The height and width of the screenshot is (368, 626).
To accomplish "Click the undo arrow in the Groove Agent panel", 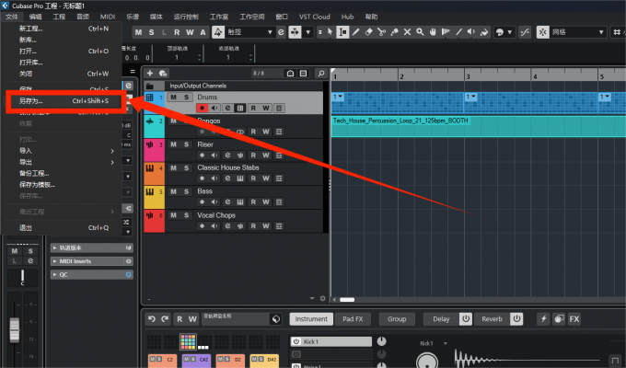I will click(151, 319).
